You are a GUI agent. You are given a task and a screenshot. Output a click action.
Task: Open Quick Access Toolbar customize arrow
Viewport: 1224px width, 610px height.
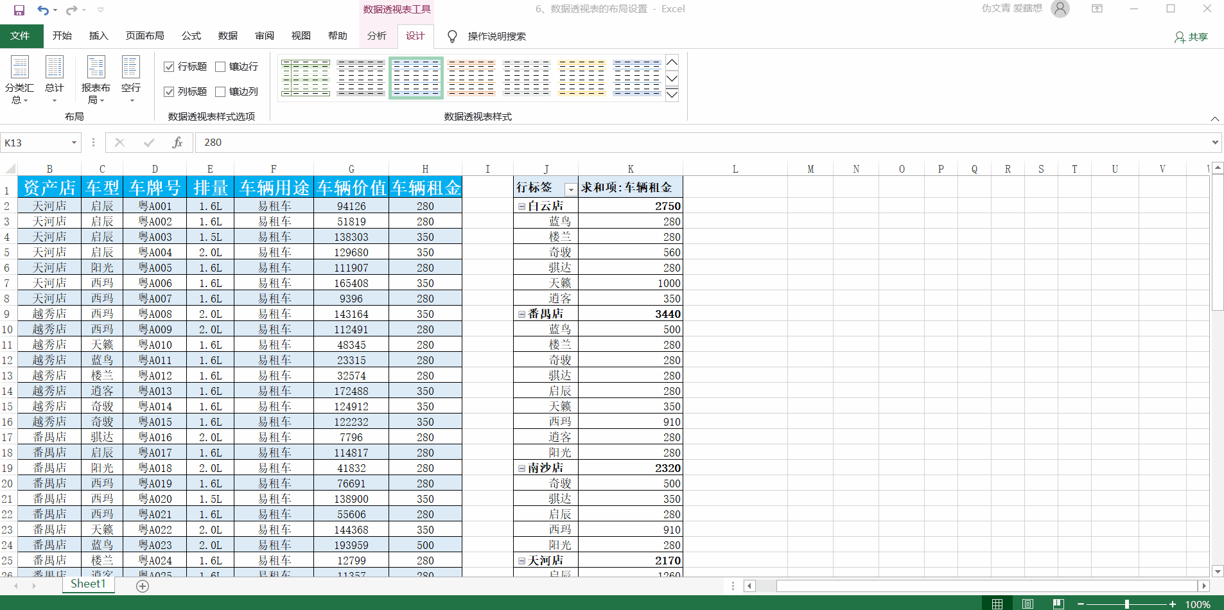pos(101,10)
